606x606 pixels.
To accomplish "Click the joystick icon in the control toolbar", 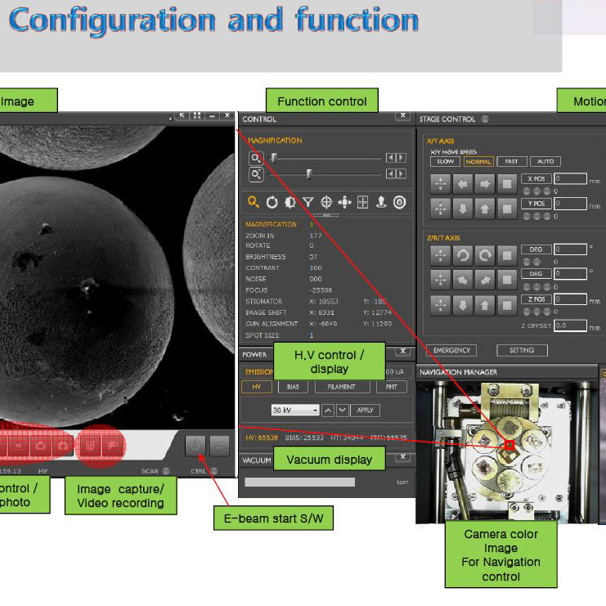I will [x=381, y=202].
